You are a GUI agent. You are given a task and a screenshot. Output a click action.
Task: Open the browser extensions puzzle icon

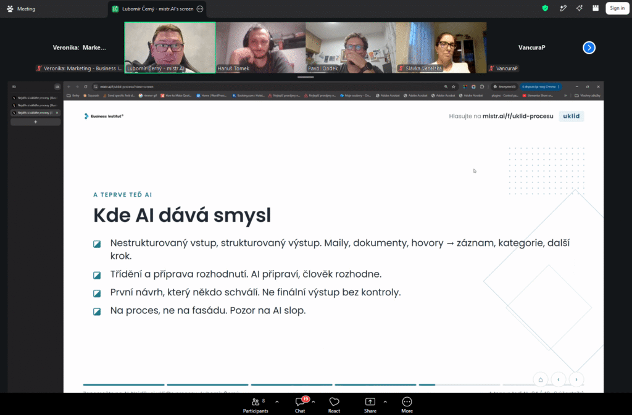[482, 86]
